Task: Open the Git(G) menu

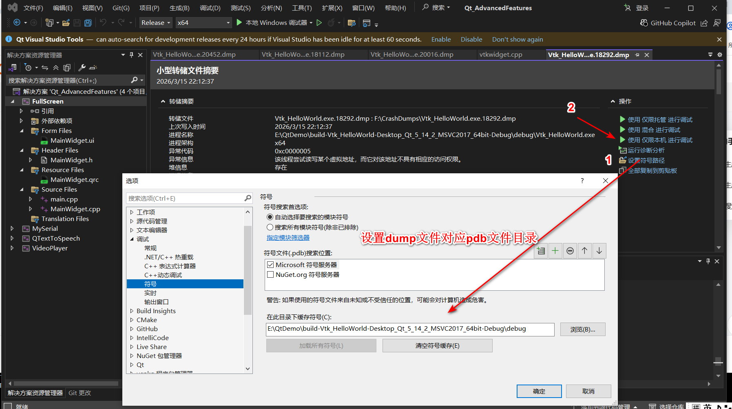Action: point(121,8)
